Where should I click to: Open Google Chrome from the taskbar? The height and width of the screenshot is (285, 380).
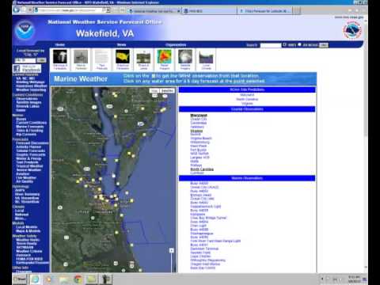[78, 279]
